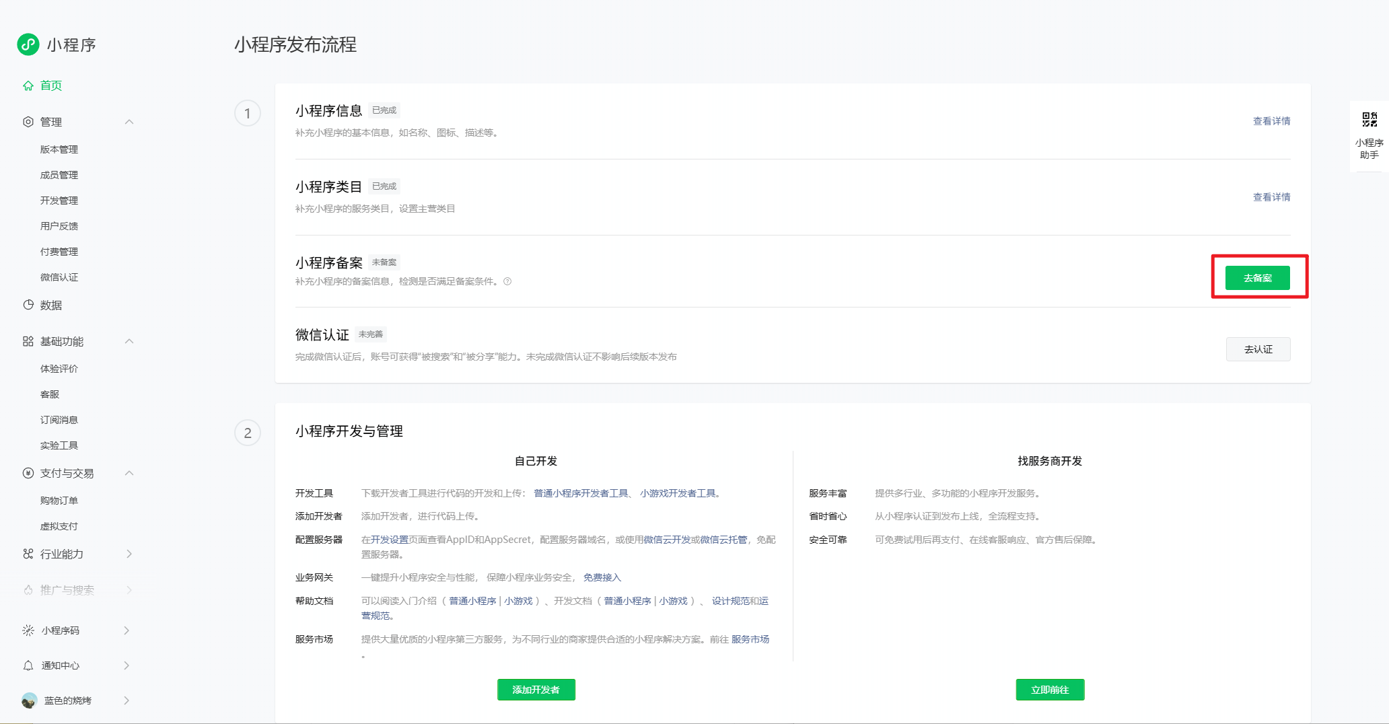Expand the 推广与搜索 submenu arrow
Image resolution: width=1389 pixels, height=724 pixels.
[129, 590]
